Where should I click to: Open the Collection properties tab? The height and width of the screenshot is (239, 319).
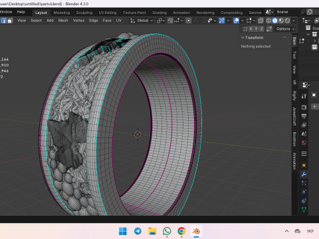click(x=304, y=153)
